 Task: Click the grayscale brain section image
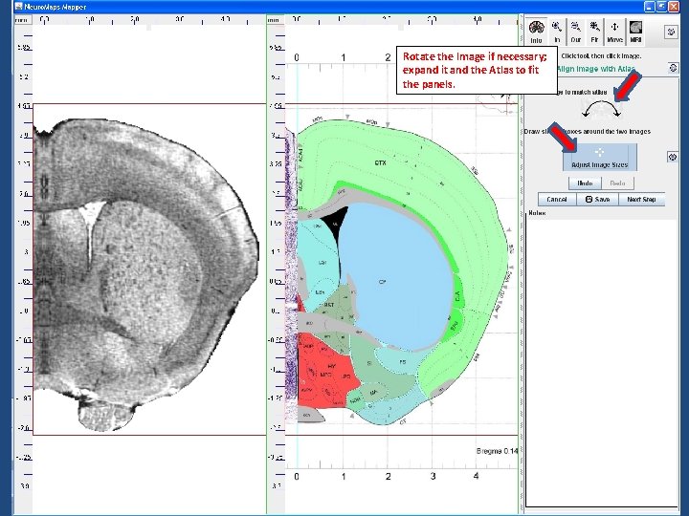(147, 274)
